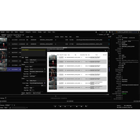
Task: Edit the Filename field
Action: tap(38, 71)
